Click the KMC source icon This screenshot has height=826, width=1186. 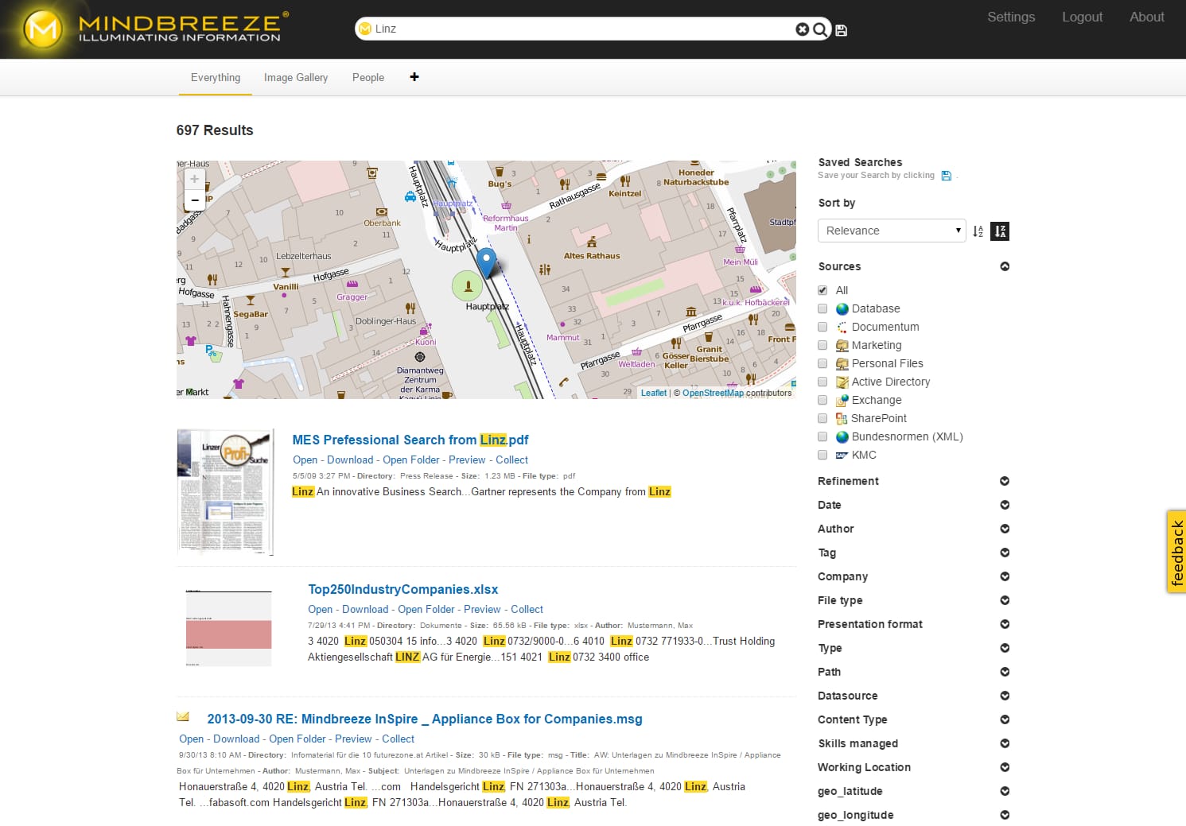pos(842,456)
